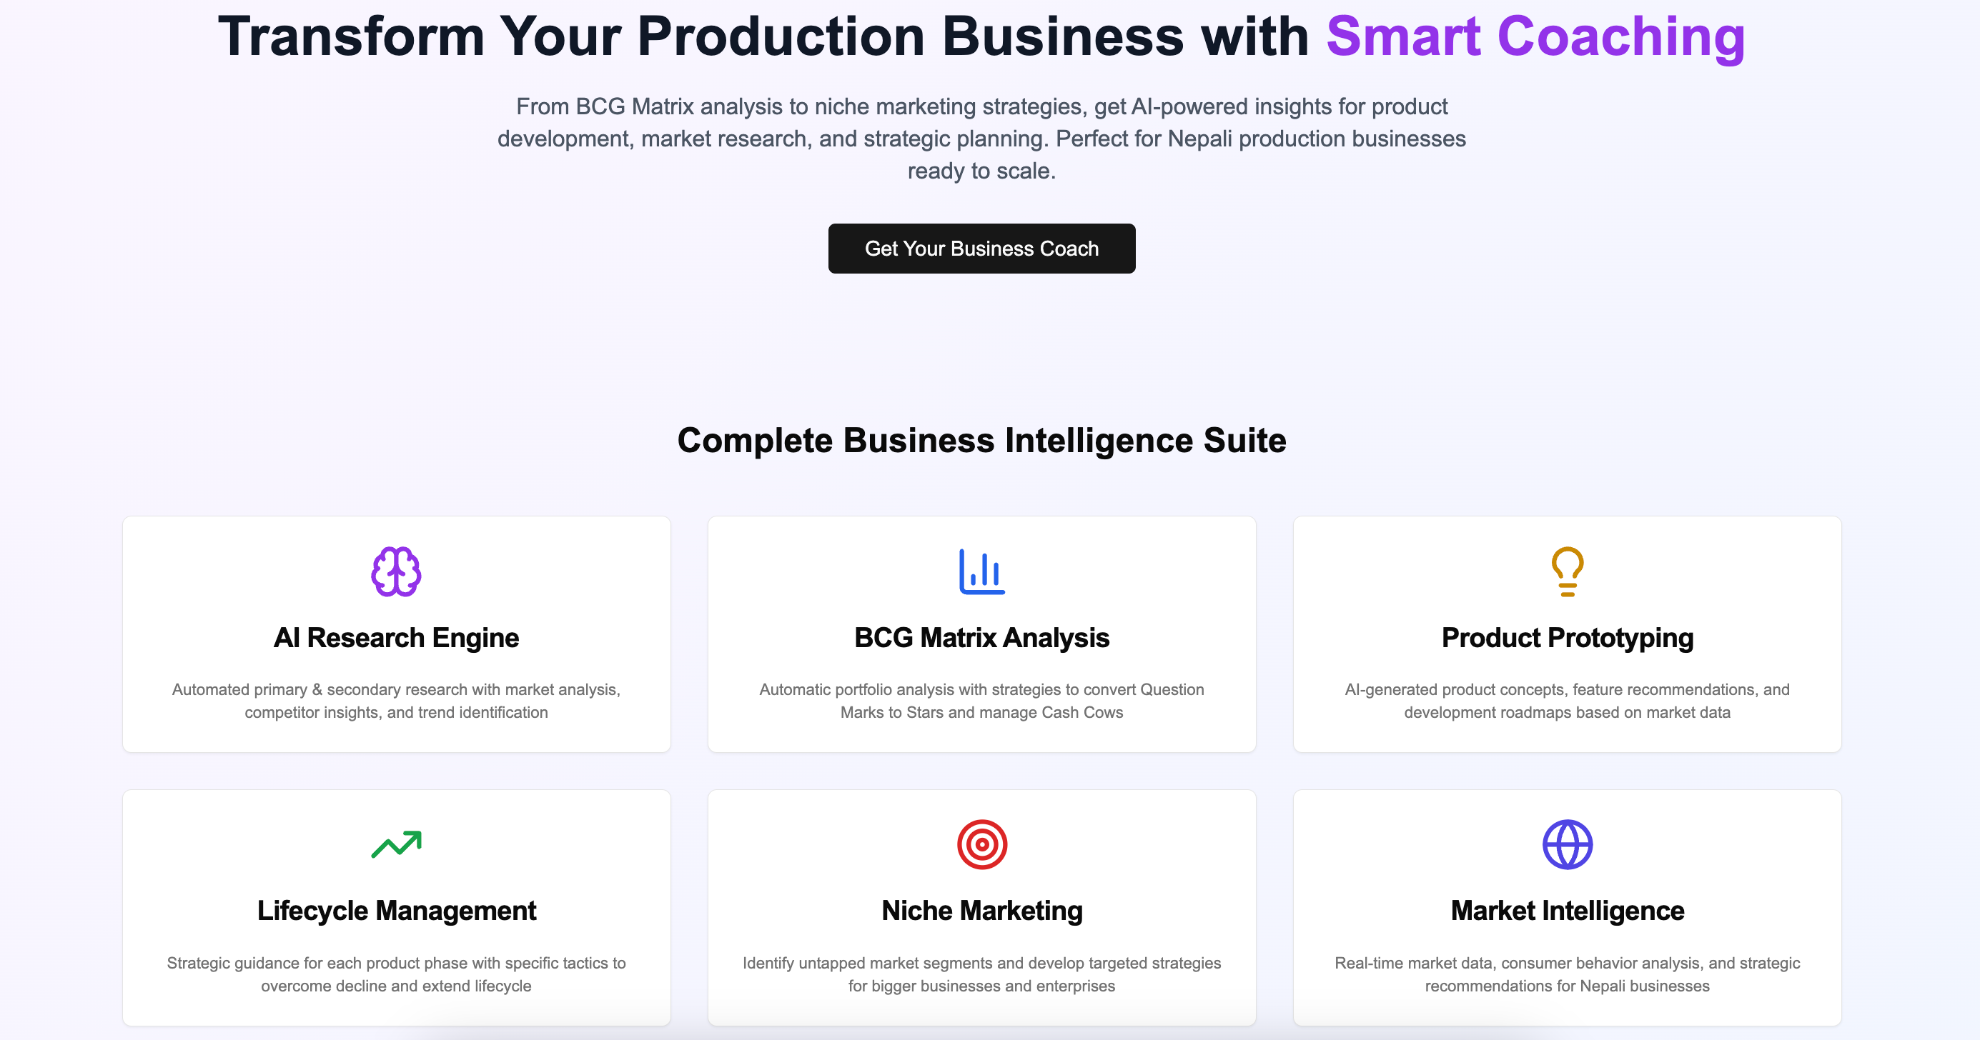Select the Niche Marketing feature card

coord(981,908)
